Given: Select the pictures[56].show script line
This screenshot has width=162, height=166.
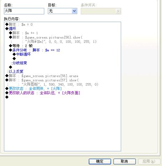Looking at the screenshot, I should (x=45, y=37).
